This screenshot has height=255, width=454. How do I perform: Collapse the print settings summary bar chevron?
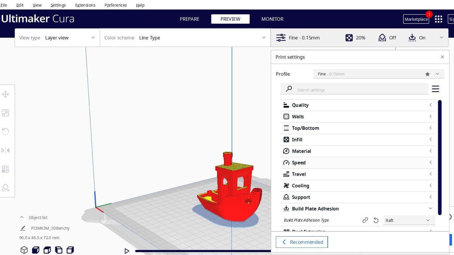441,38
